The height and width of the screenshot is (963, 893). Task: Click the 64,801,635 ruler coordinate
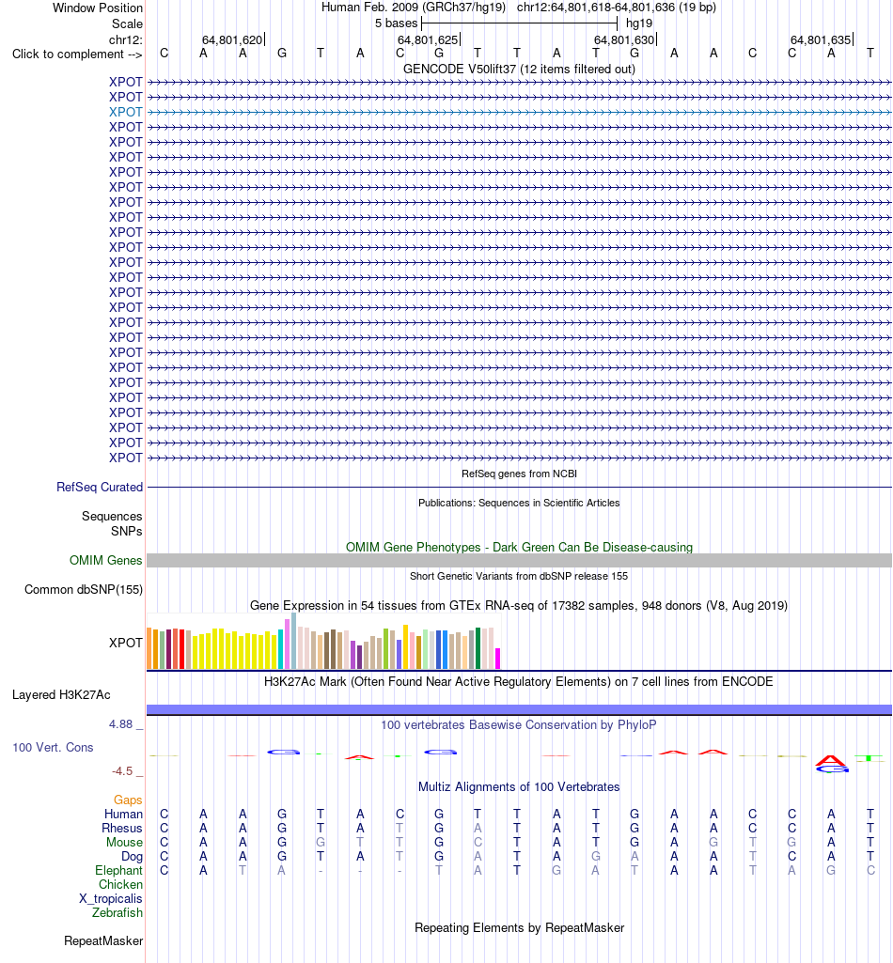(821, 39)
